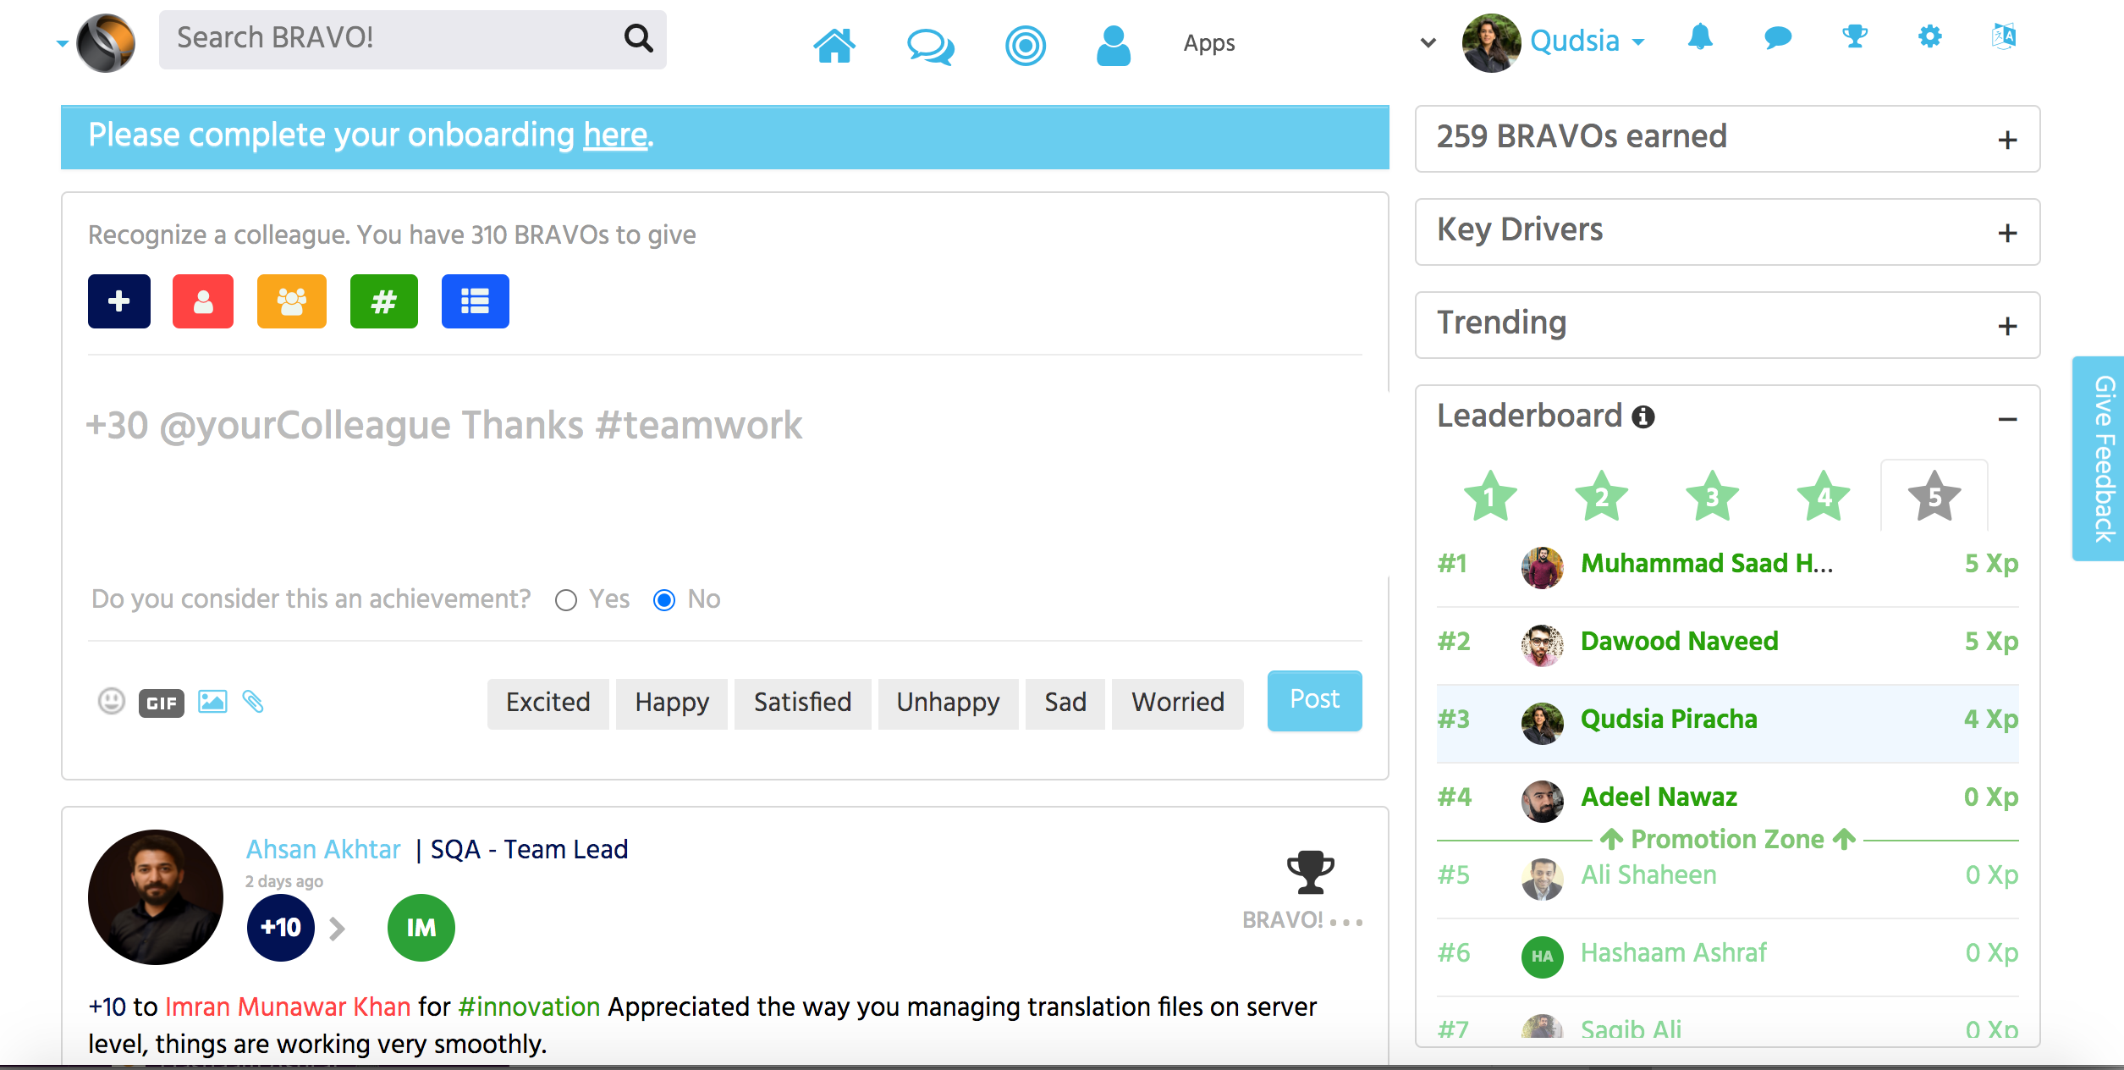Go to the Home feed icon

pyautogui.click(x=834, y=45)
